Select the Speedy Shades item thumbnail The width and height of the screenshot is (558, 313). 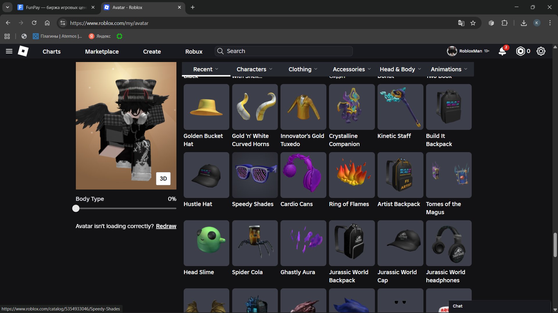coord(255,175)
